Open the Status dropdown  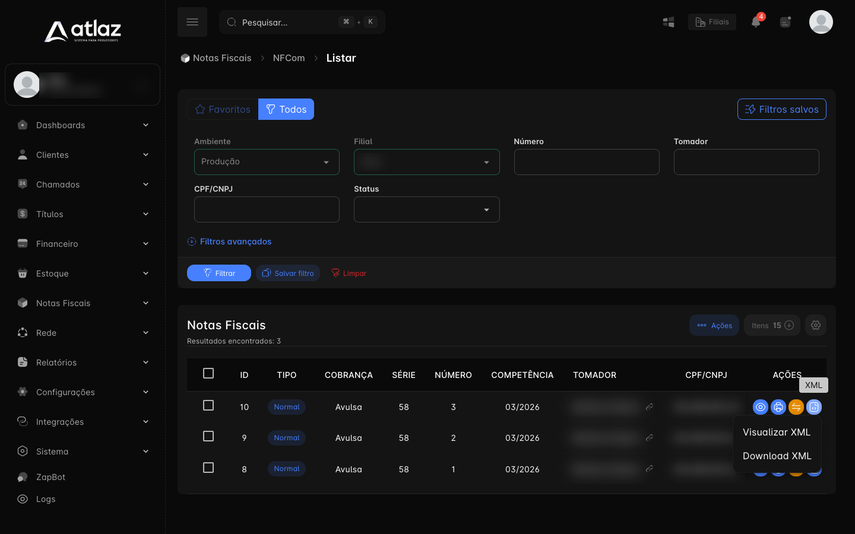pos(427,209)
